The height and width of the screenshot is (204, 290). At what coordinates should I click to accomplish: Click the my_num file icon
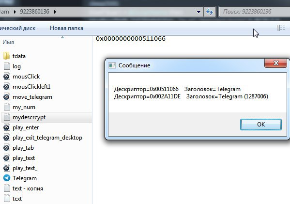(7, 107)
